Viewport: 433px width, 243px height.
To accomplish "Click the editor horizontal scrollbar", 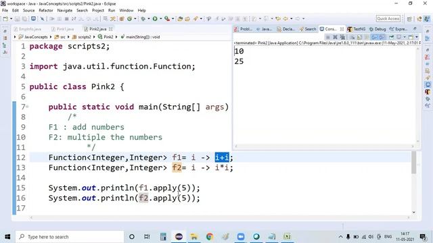I will click(219, 217).
